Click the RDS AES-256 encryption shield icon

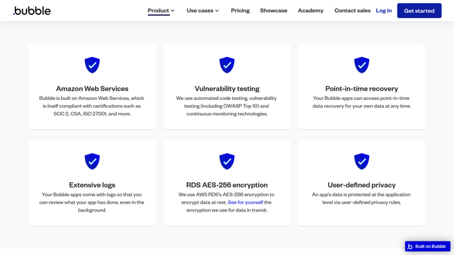click(227, 162)
